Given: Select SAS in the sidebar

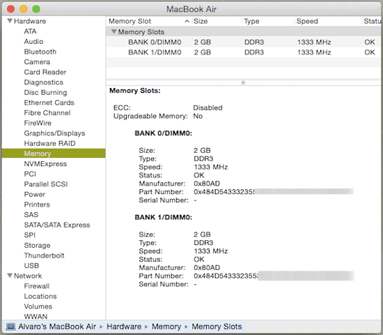Looking at the screenshot, I should pos(31,215).
